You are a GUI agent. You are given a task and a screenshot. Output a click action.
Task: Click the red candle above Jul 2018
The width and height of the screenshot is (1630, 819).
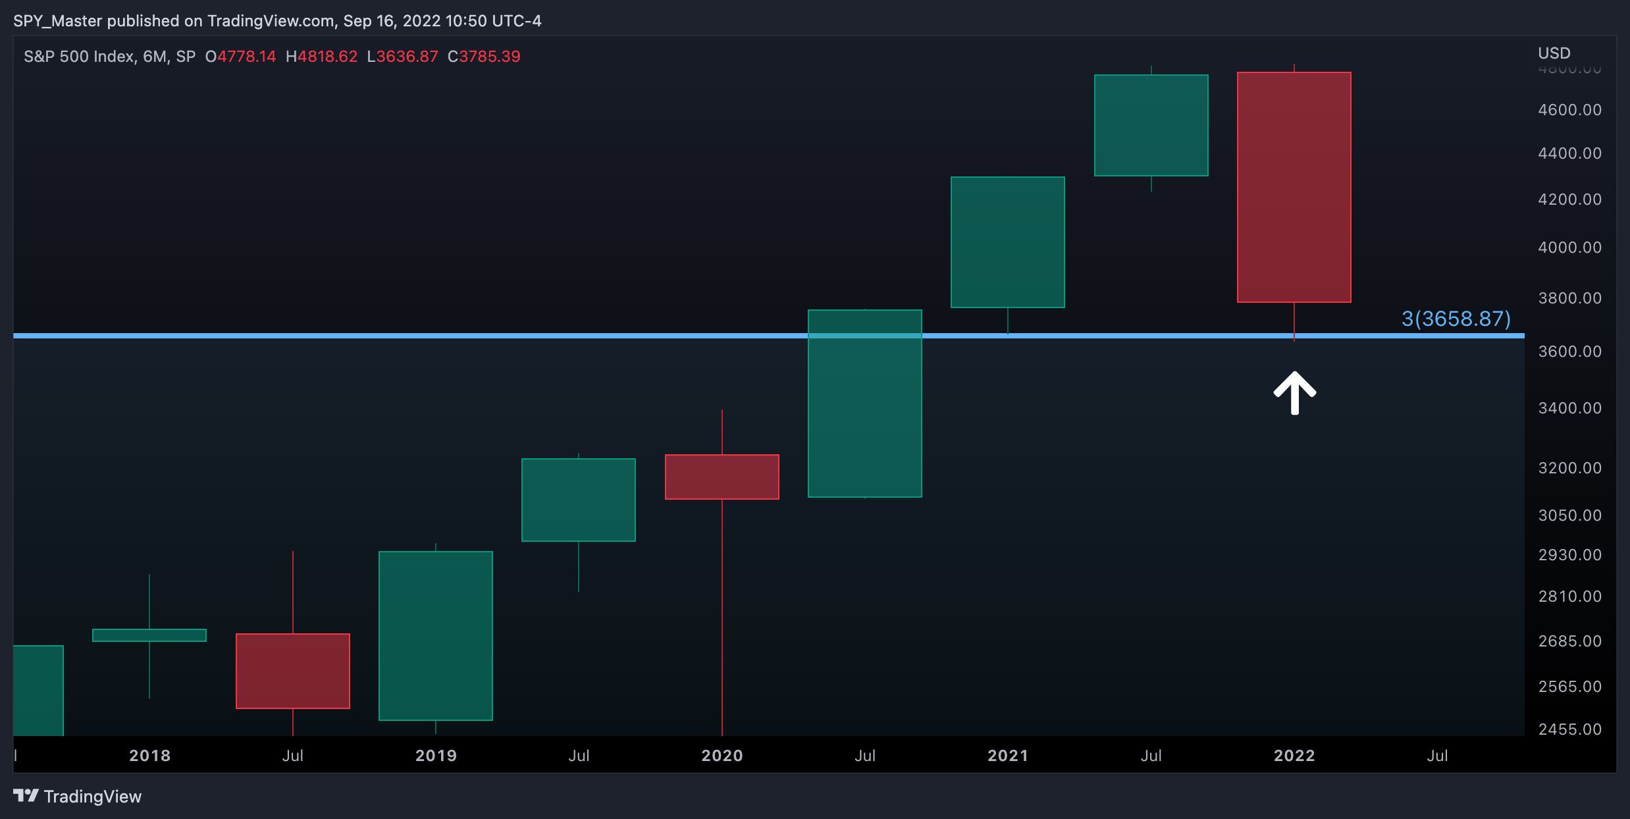(x=293, y=671)
